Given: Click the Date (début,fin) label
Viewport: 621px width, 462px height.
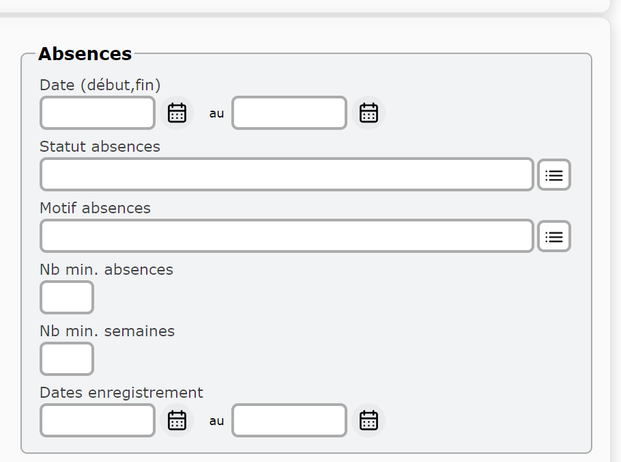Looking at the screenshot, I should (100, 85).
